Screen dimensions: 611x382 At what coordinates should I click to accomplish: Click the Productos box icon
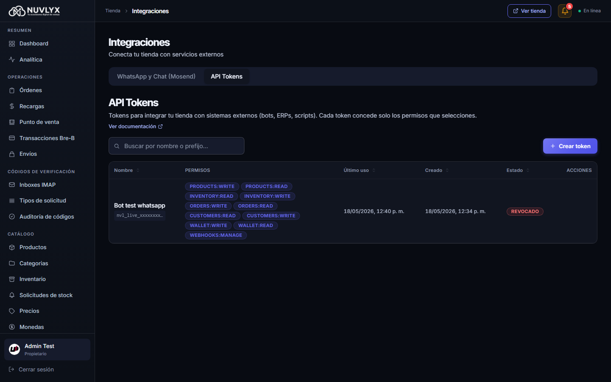click(12, 247)
